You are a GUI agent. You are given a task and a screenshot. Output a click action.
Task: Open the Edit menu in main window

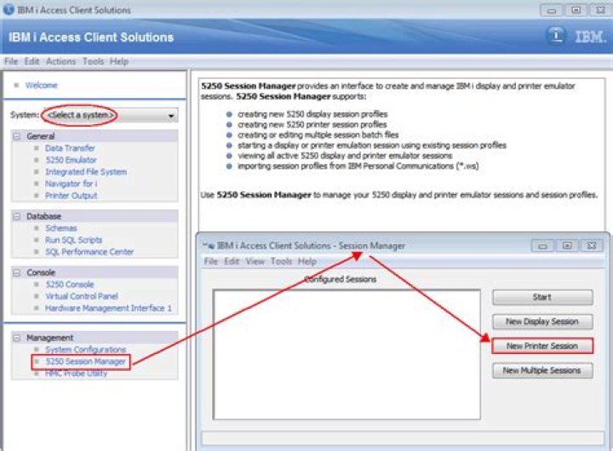coord(32,61)
